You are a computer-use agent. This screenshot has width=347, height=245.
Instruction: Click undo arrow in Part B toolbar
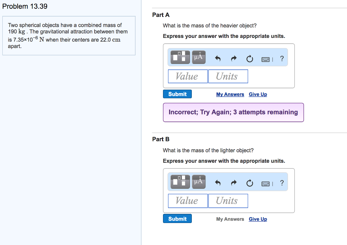tap(218, 183)
